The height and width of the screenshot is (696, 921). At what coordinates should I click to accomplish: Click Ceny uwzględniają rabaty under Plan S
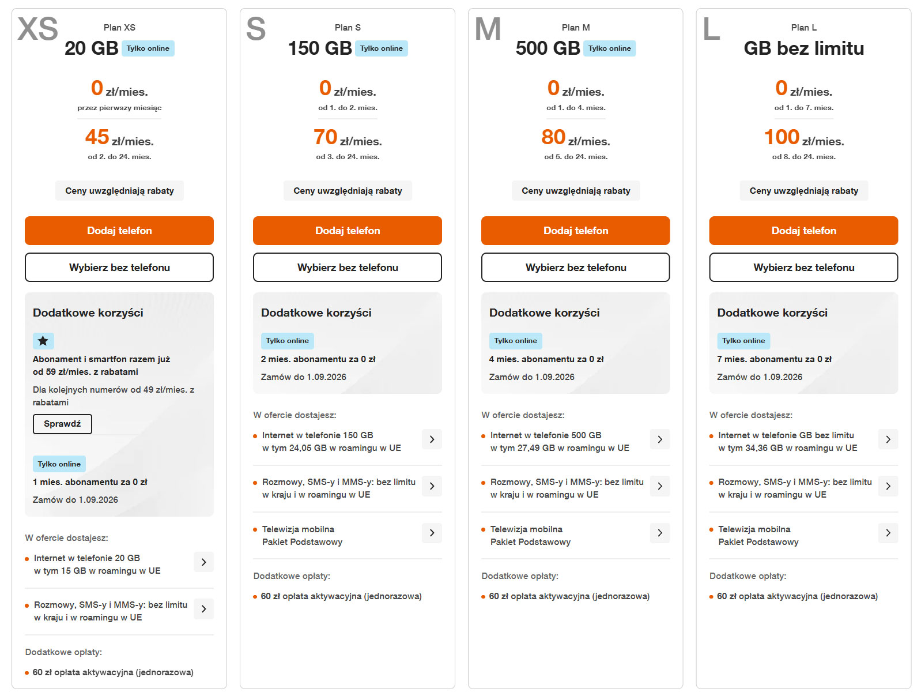pos(348,191)
